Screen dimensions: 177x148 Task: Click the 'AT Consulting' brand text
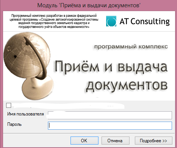(x=144, y=21)
